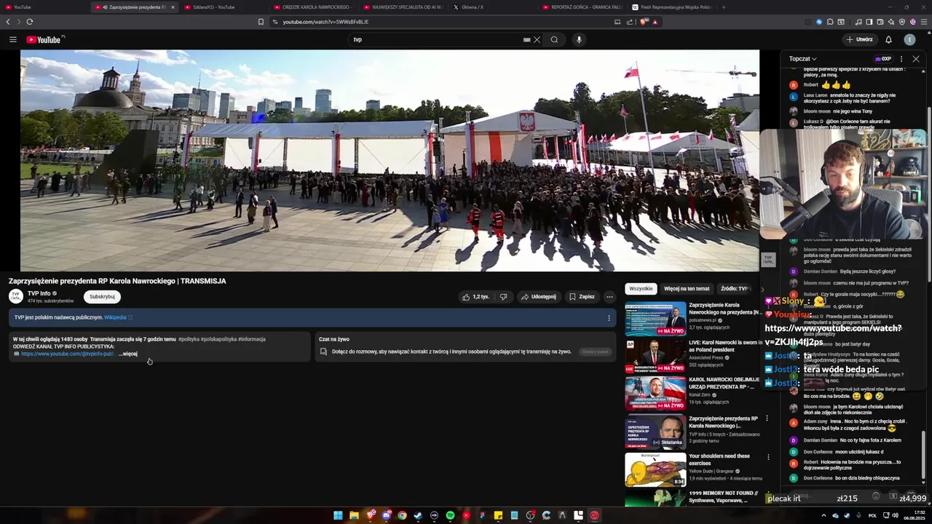
Task: Go back in browser history
Action: pyautogui.click(x=8, y=22)
